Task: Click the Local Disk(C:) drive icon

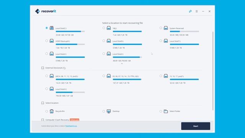Action: (52, 28)
